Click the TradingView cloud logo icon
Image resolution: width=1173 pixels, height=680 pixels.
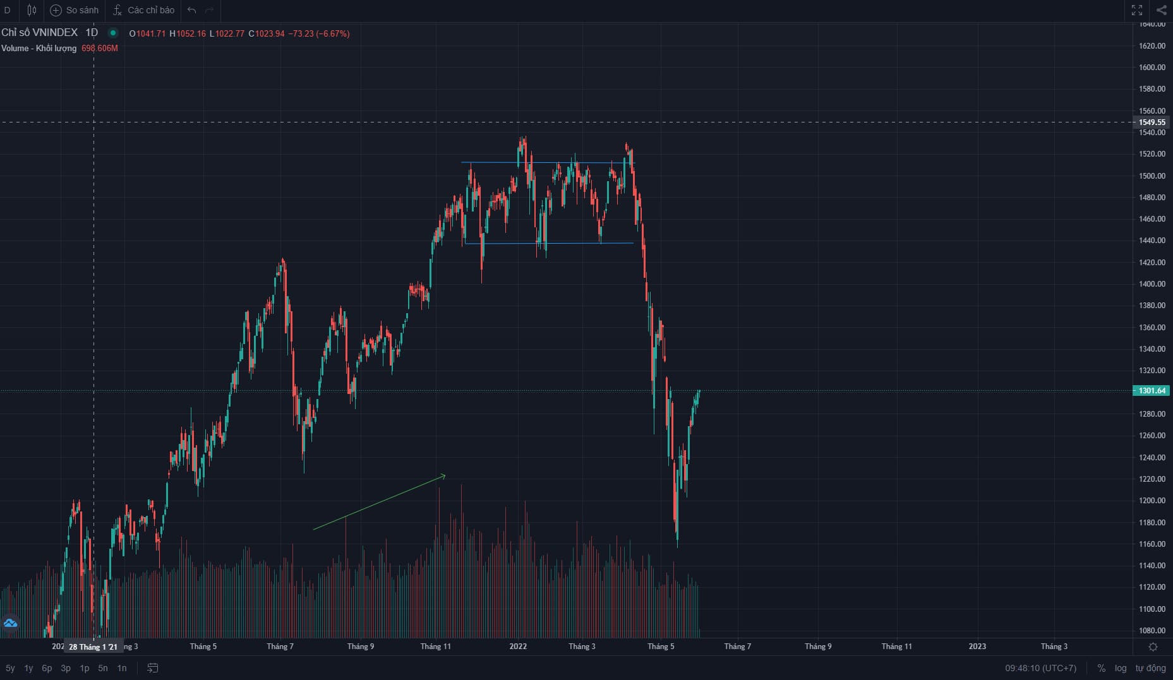tap(10, 623)
